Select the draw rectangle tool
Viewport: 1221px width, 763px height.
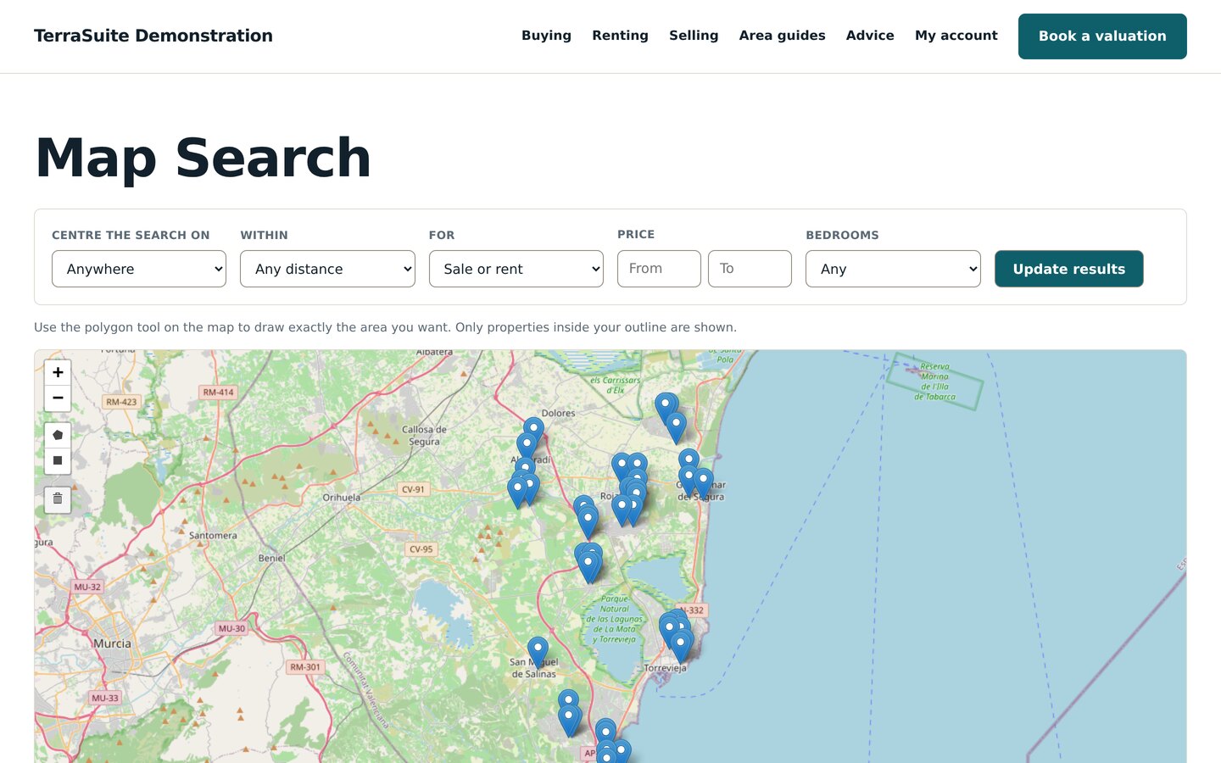[58, 460]
